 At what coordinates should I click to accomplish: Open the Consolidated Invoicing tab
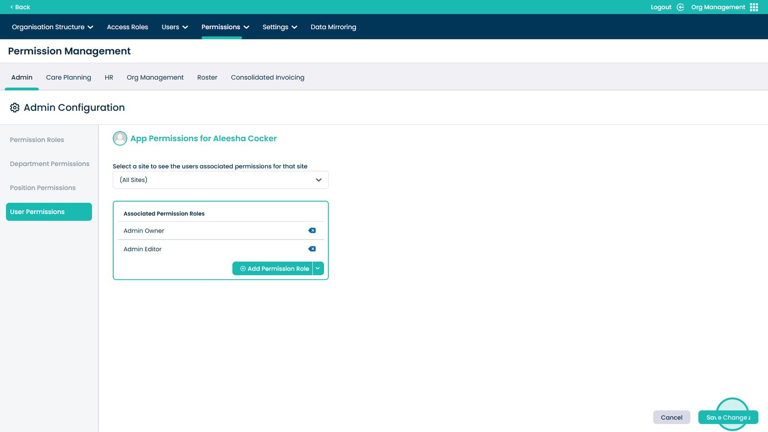click(x=268, y=77)
